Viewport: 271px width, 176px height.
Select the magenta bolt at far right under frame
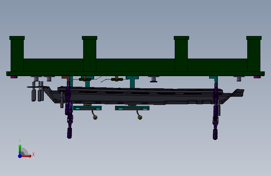coord(257,77)
